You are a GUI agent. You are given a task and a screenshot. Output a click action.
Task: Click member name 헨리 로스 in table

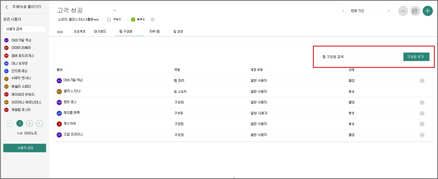[70, 102]
